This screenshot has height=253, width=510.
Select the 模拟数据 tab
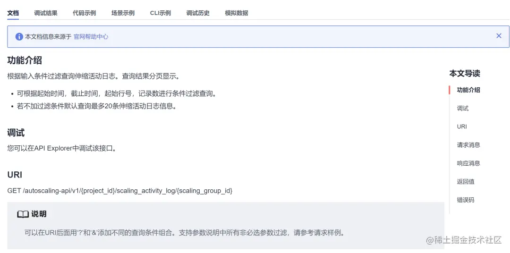tap(237, 13)
